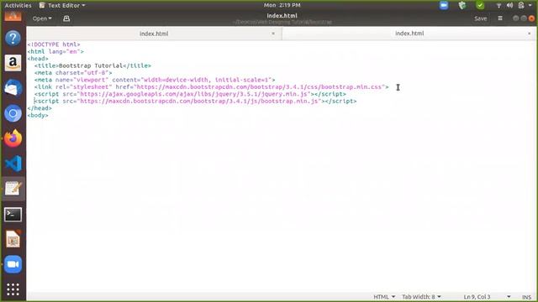Click the bootstrap.min.css link line
Screen dimensions: 538x302
point(211,87)
